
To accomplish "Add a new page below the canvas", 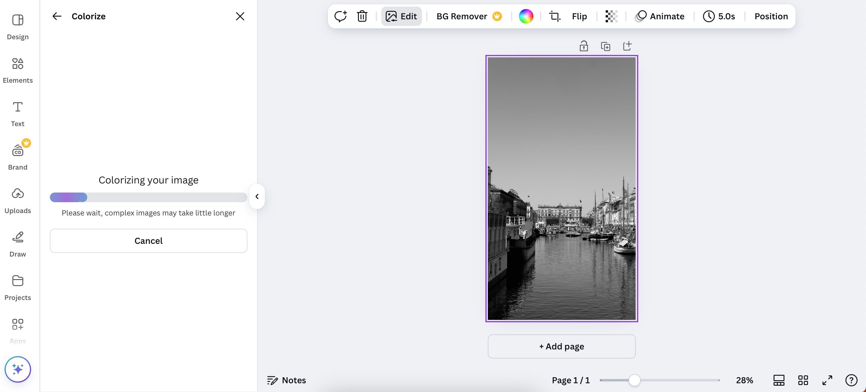I will pos(562,346).
